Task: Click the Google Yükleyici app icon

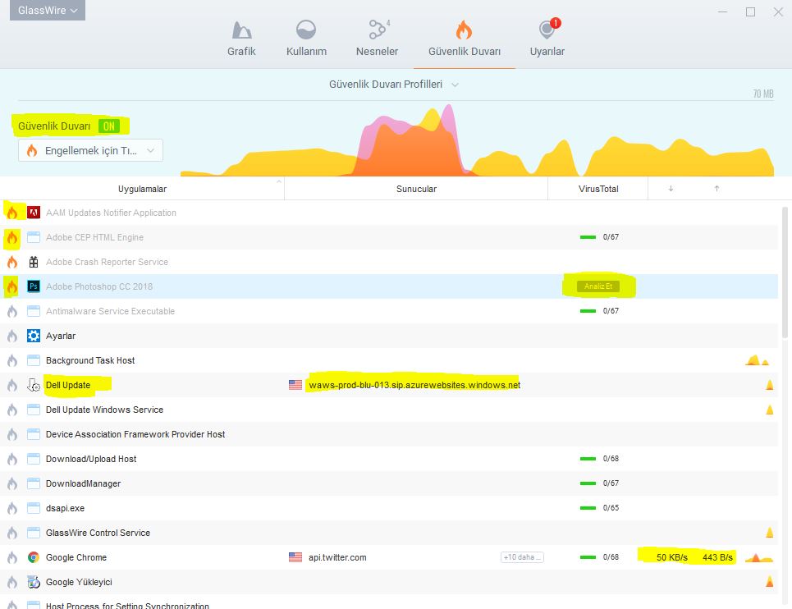Action: 34,582
